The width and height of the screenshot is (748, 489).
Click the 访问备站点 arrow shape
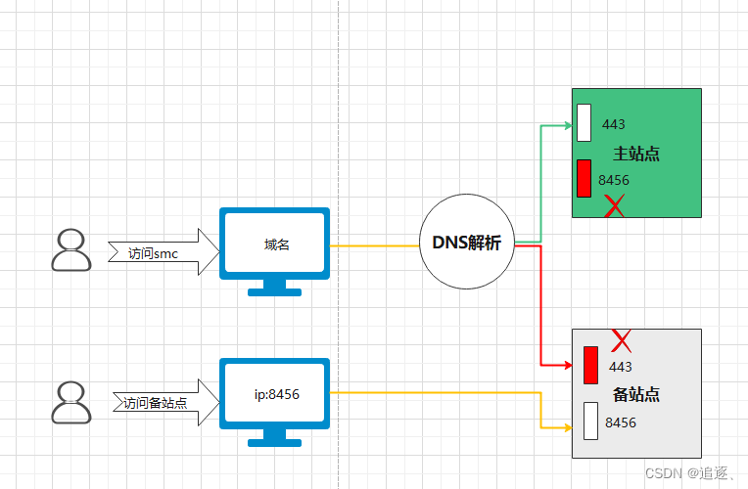click(x=166, y=402)
